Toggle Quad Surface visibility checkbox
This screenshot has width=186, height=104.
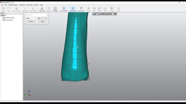click(x=3, y=20)
